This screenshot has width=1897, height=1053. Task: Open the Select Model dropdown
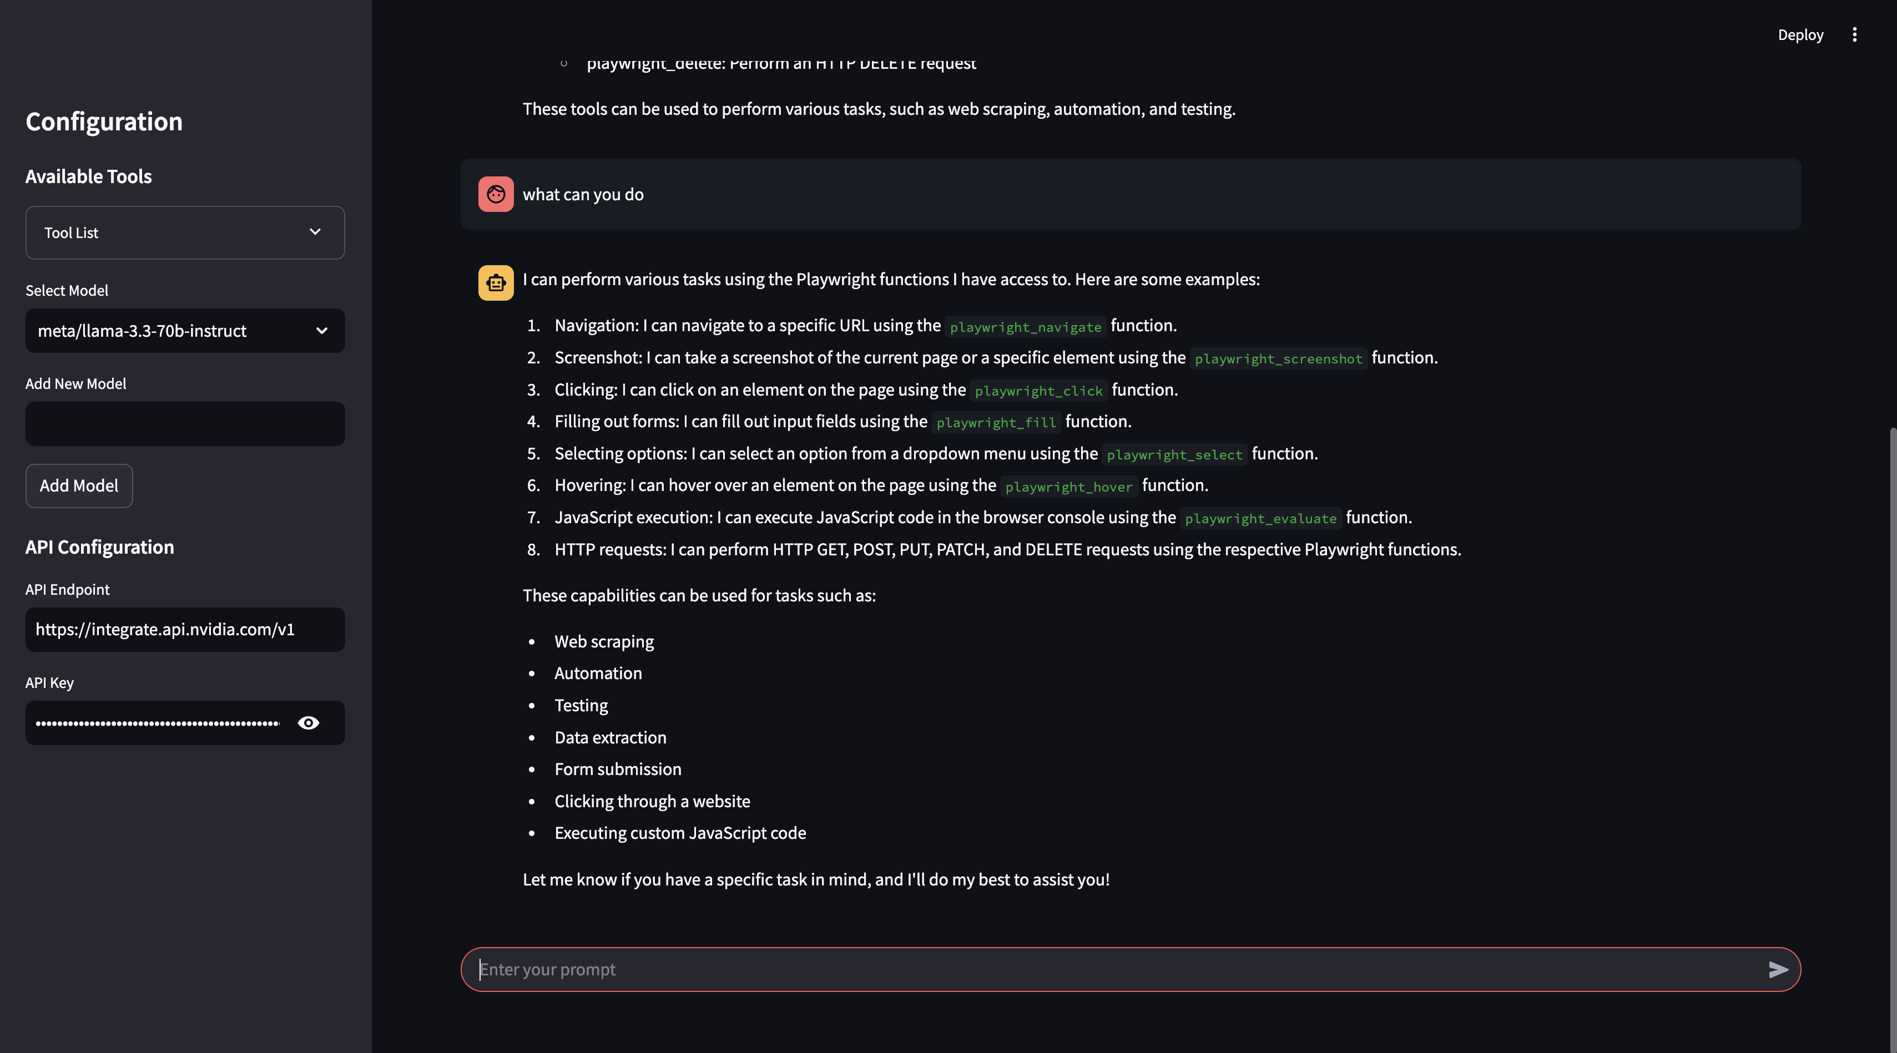coord(184,331)
